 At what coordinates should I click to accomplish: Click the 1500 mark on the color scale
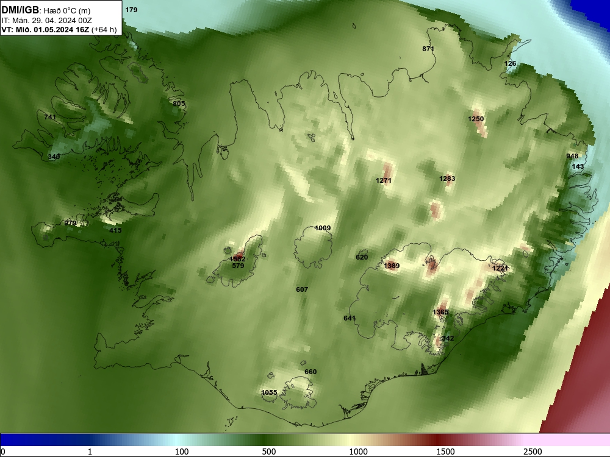tap(445, 452)
